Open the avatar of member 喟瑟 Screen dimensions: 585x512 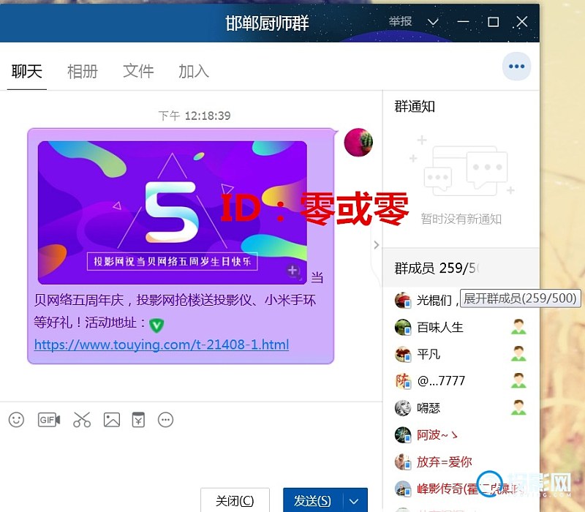click(x=403, y=408)
